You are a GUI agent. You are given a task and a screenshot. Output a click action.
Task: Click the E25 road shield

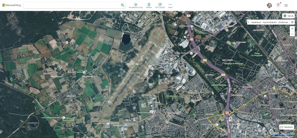205,60
